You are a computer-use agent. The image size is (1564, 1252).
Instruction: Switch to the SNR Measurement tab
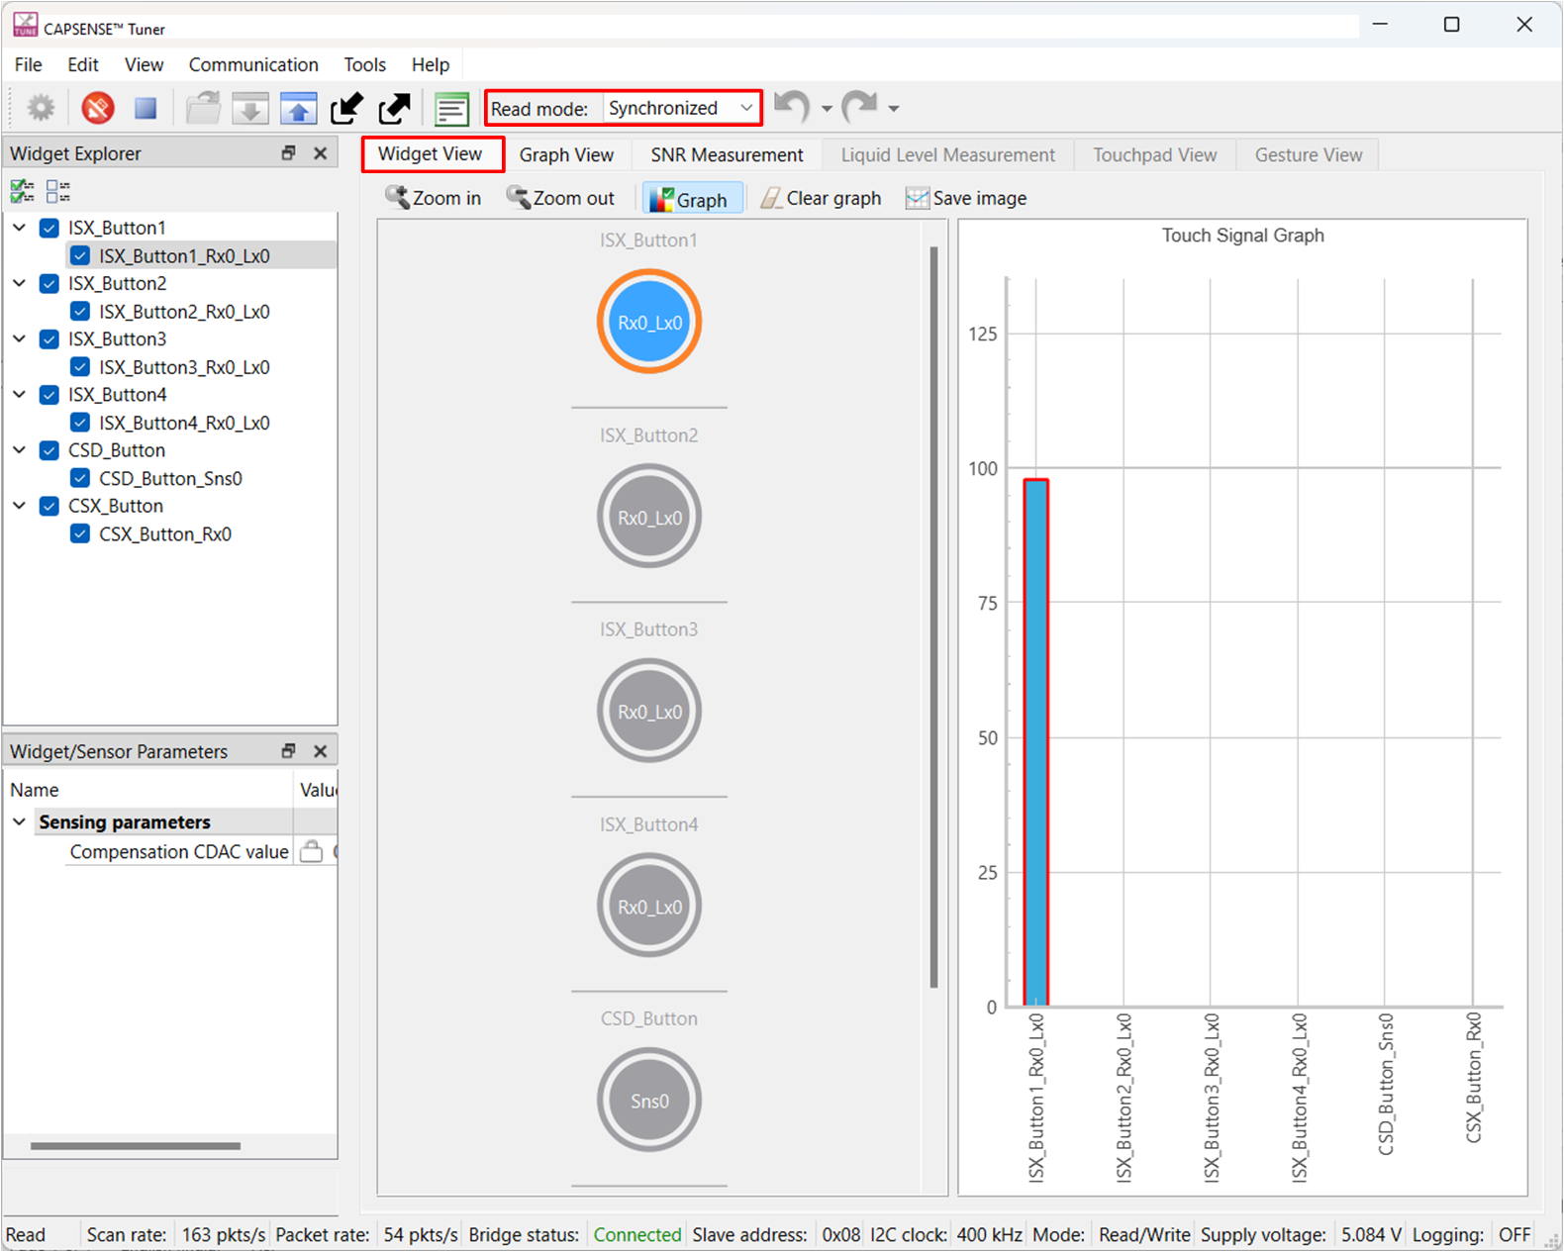pyautogui.click(x=727, y=155)
